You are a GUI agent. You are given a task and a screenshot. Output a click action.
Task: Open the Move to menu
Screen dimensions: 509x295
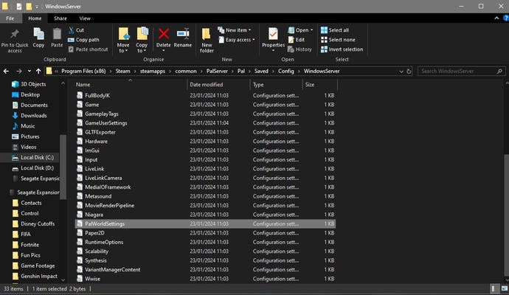(x=123, y=40)
